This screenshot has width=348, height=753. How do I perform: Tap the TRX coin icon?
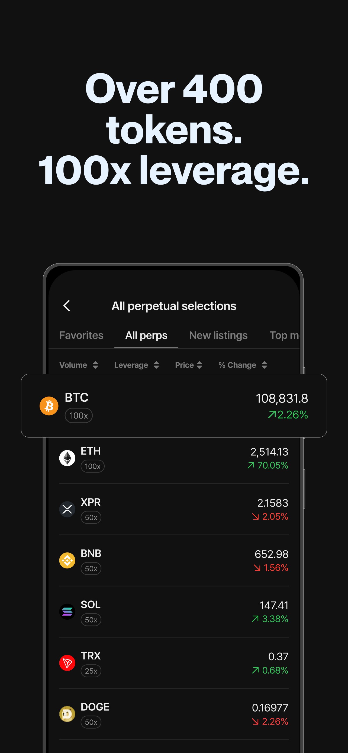67,663
